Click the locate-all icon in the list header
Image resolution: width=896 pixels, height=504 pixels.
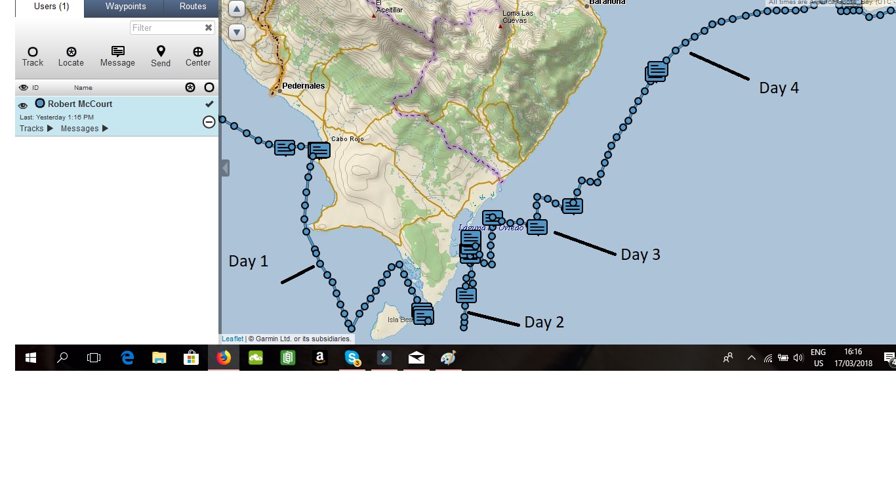pos(190,87)
